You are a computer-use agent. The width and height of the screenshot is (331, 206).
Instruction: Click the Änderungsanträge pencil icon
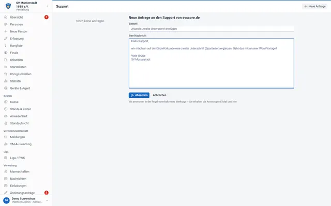pyautogui.click(x=6, y=193)
